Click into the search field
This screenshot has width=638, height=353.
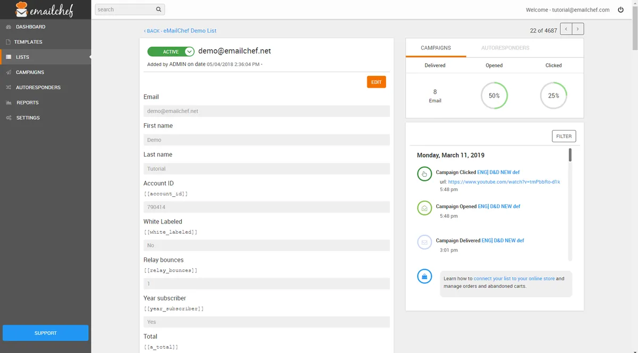[x=124, y=10]
